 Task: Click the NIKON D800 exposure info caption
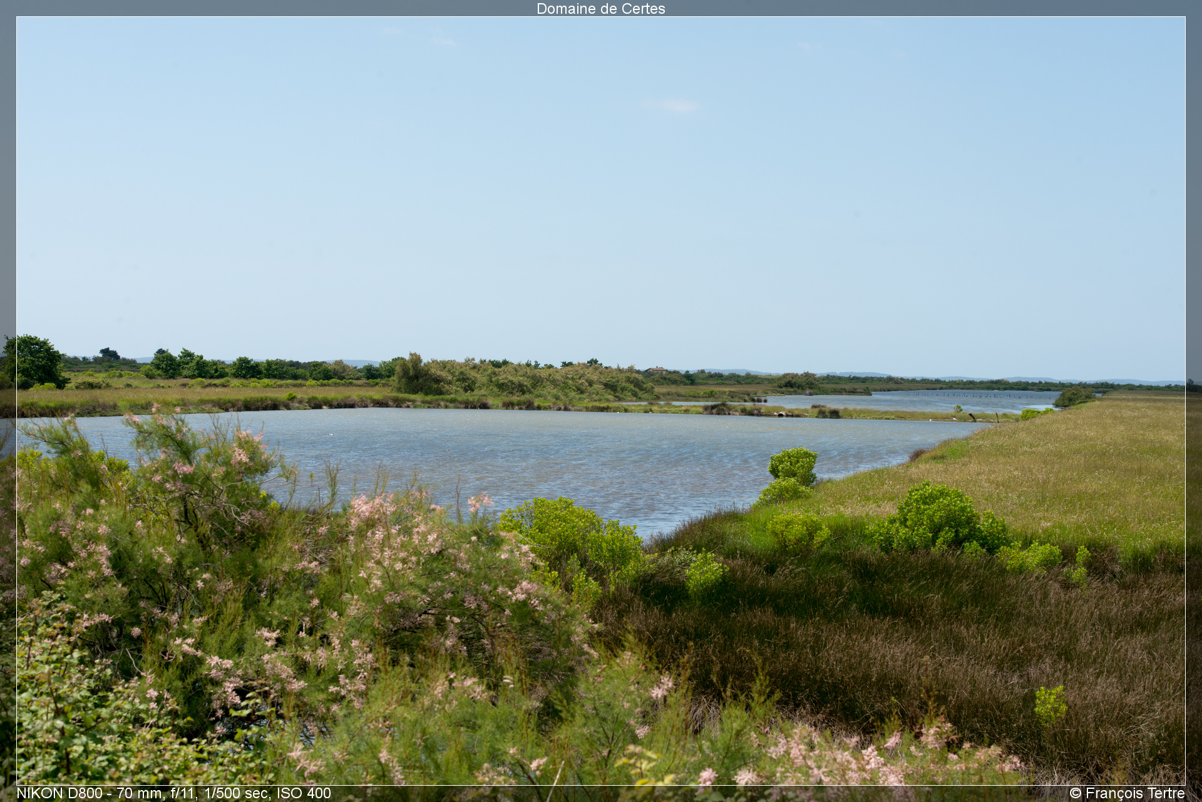[173, 793]
